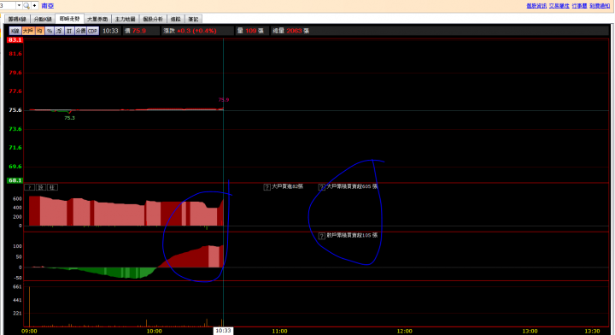Image resolution: width=615 pixels, height=335 pixels.
Task: Toggle the % percentage button
Action: pyautogui.click(x=50, y=31)
